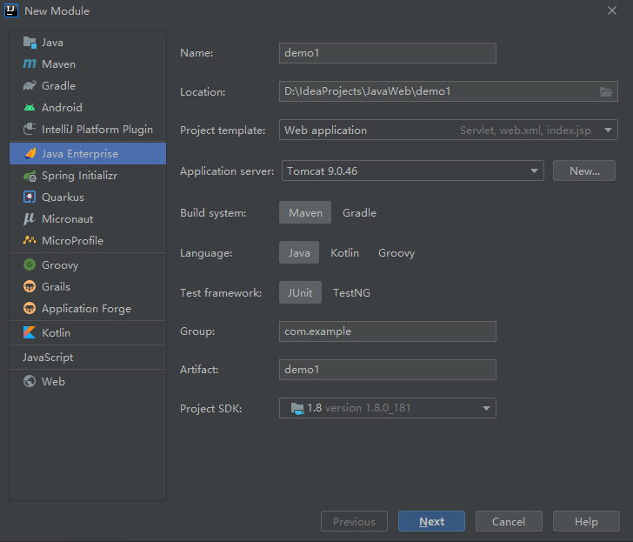Select Gradle as build system
The height and width of the screenshot is (542, 633).
coord(359,212)
